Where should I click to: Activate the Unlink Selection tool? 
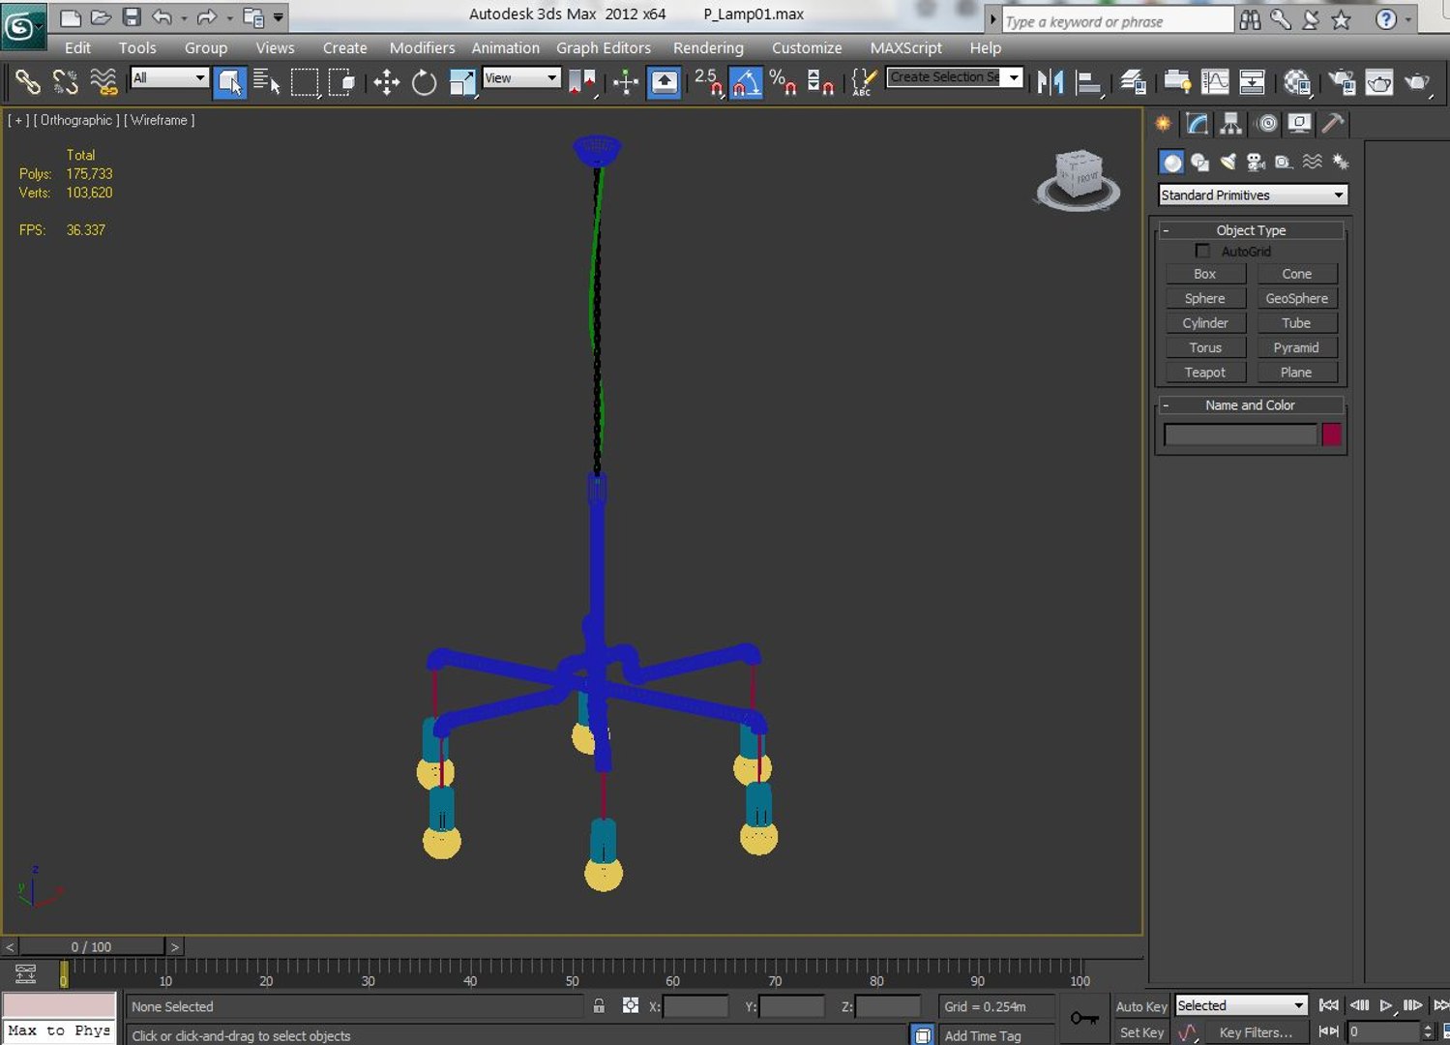click(x=65, y=82)
